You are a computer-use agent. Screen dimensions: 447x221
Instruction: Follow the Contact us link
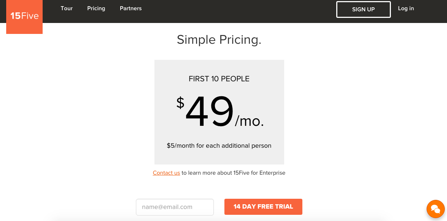point(166,173)
